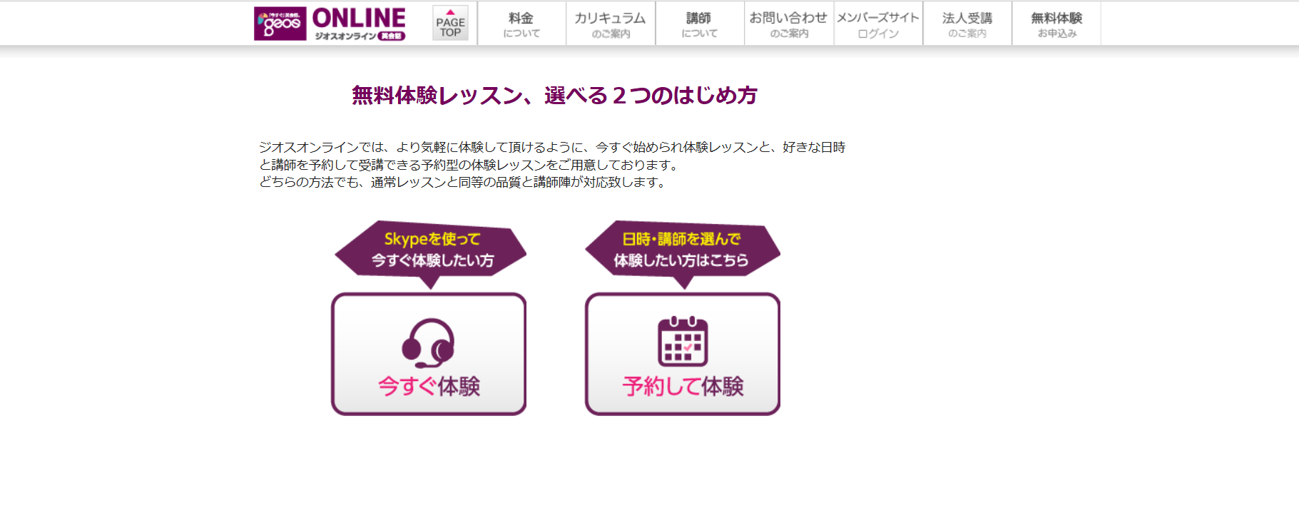Click the 日時・講師を選んで banner label

pyautogui.click(x=681, y=239)
